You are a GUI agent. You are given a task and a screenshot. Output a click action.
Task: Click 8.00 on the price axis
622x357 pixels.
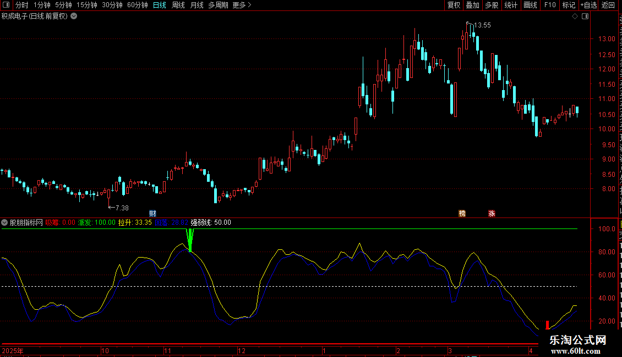tap(608, 189)
